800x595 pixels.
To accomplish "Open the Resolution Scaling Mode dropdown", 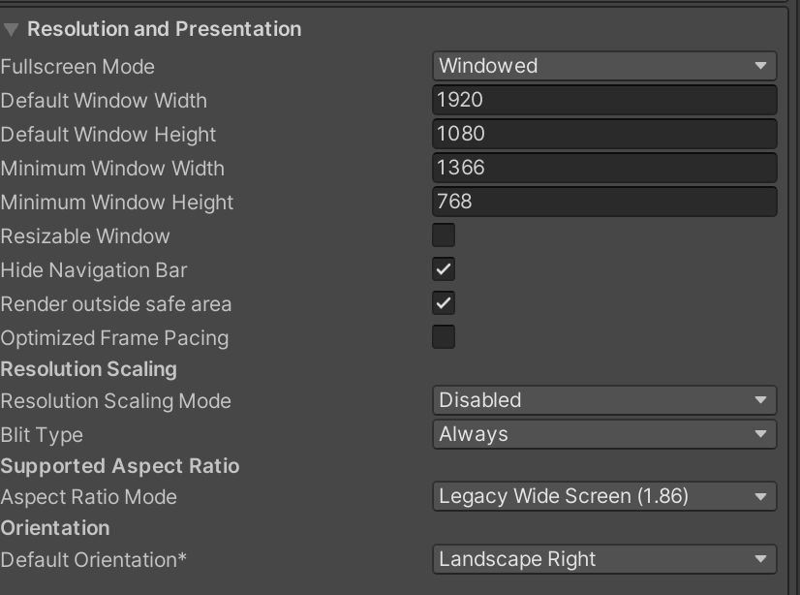I will pos(603,400).
